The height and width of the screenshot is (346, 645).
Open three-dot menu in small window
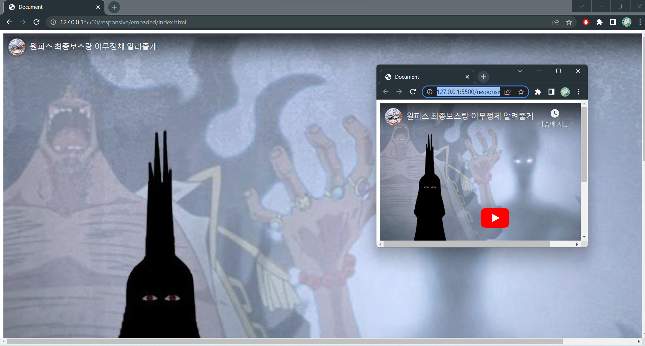(578, 92)
